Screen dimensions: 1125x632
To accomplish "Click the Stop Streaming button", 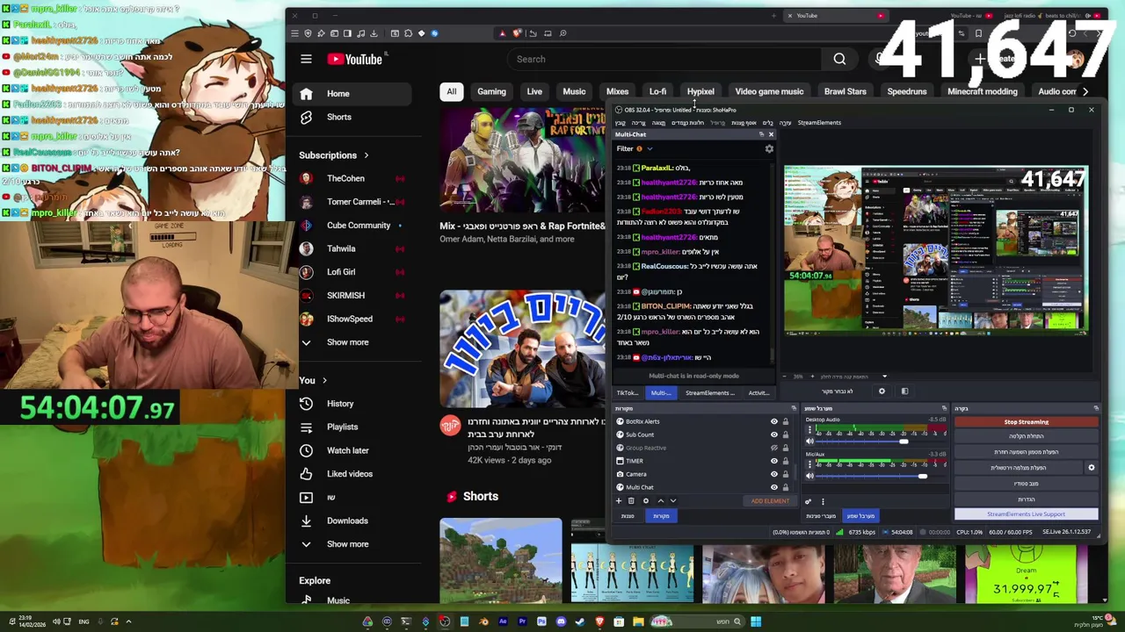I will pos(1027,422).
